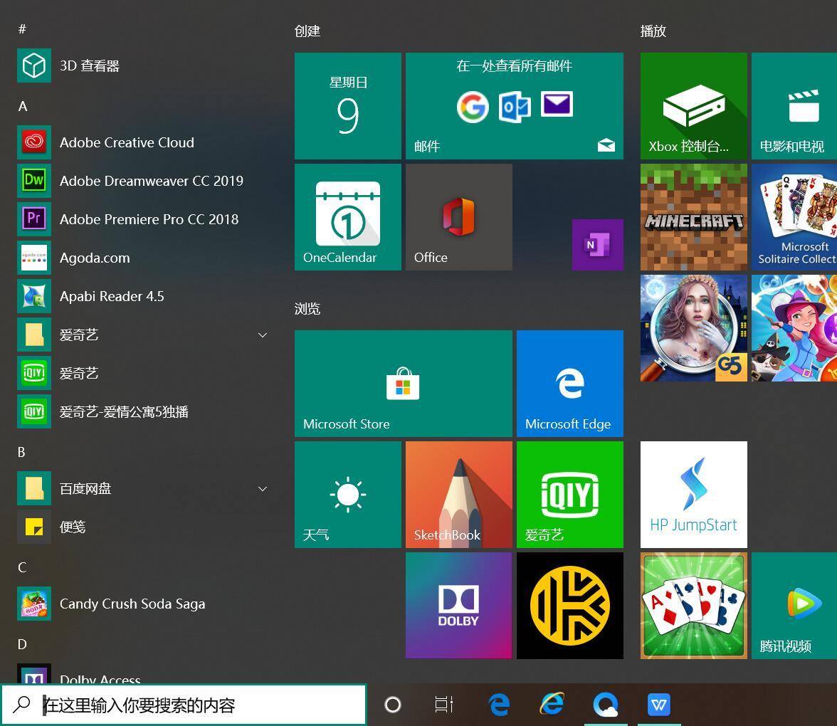837x726 pixels.
Task: Open the calendar tile showing 星期日 9
Action: point(348,106)
